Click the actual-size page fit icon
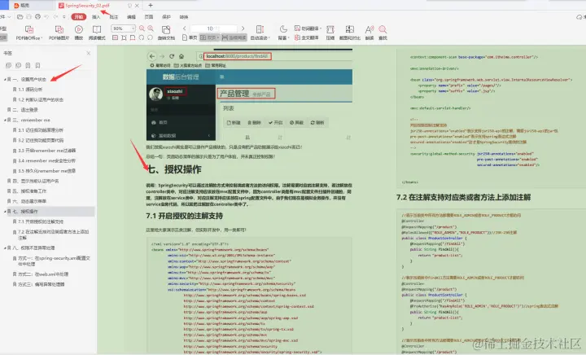 pyautogui.click(x=115, y=37)
